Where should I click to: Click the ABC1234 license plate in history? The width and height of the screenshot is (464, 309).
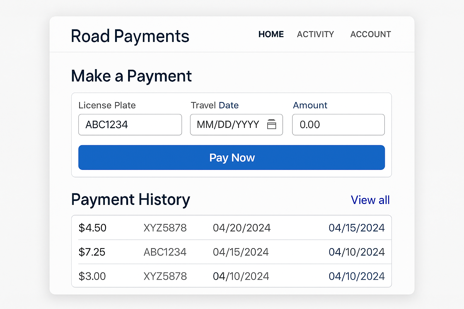pyautogui.click(x=165, y=252)
